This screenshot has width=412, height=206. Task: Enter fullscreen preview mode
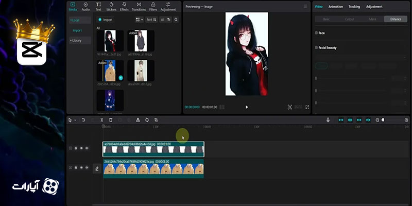click(x=307, y=107)
